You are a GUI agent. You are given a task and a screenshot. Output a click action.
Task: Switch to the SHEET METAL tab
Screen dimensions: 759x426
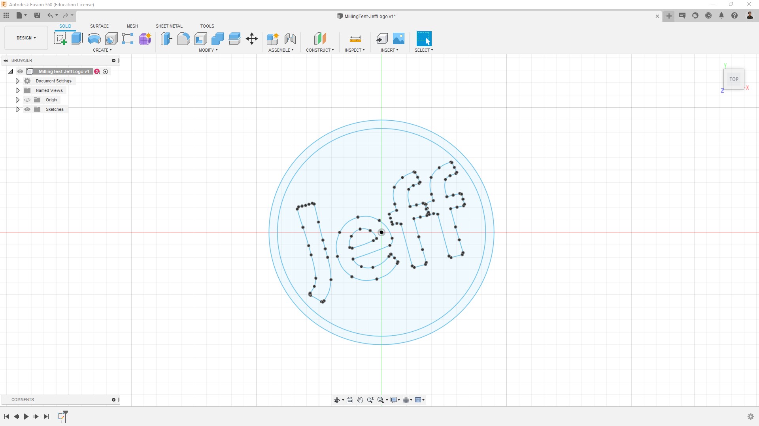point(169,26)
